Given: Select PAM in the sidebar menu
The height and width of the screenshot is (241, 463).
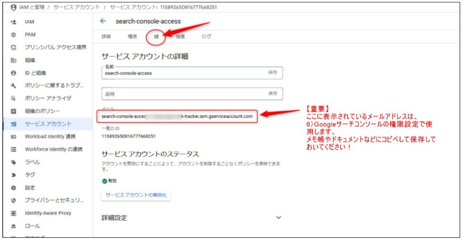Looking at the screenshot, I should [x=30, y=35].
